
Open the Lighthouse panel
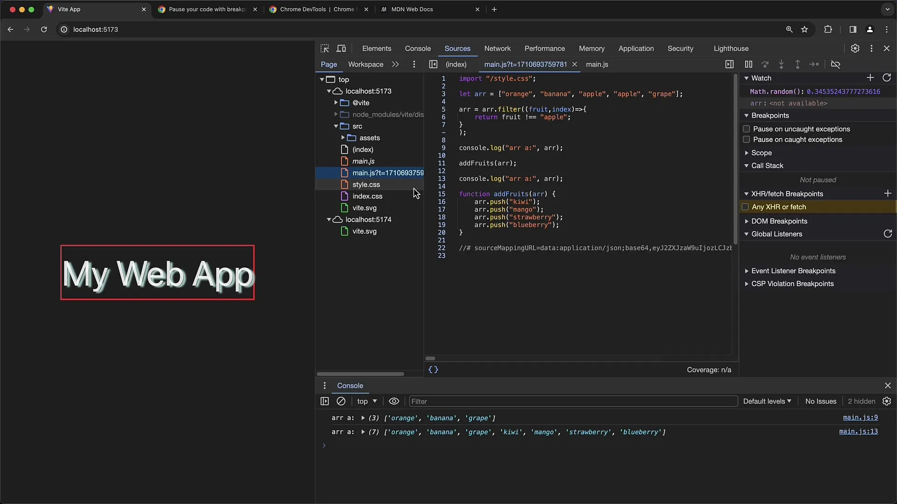click(731, 49)
